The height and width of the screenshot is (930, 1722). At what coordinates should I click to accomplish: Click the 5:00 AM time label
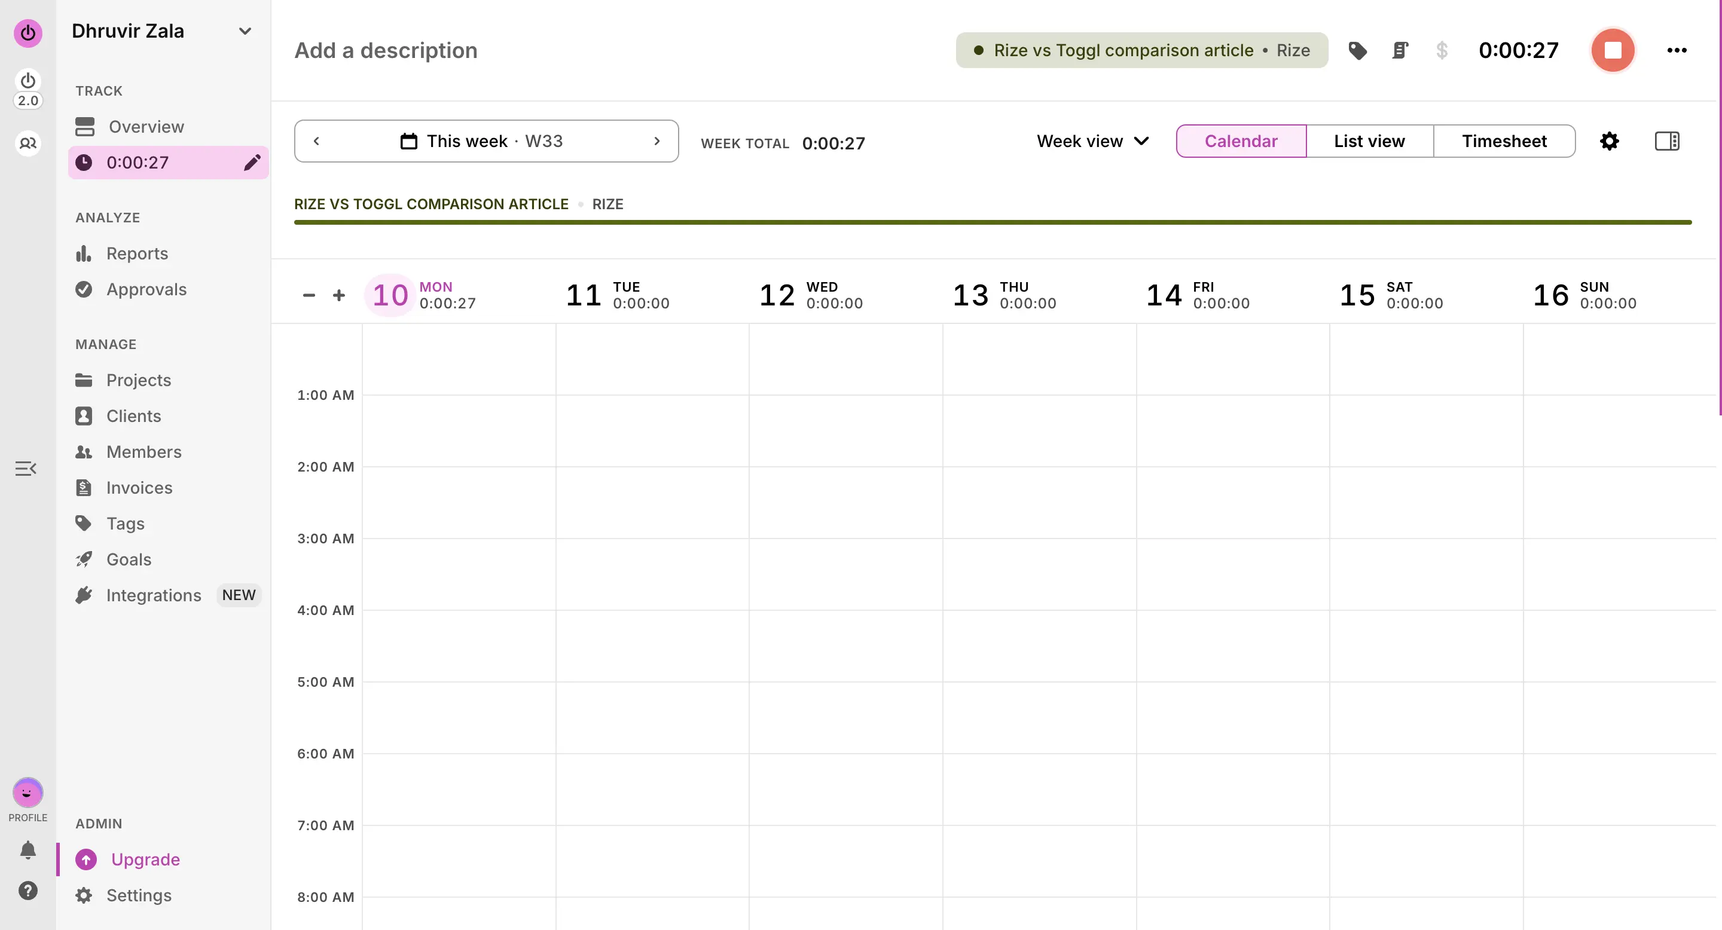325,682
